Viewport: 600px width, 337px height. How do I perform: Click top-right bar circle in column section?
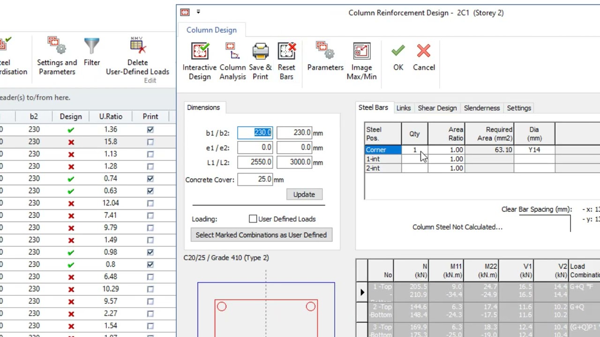[311, 307]
